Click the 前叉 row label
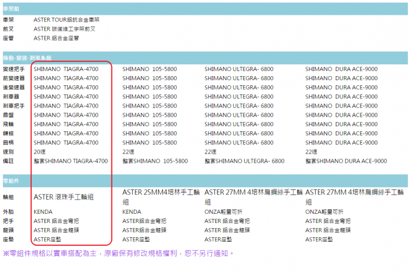 pos(9,29)
